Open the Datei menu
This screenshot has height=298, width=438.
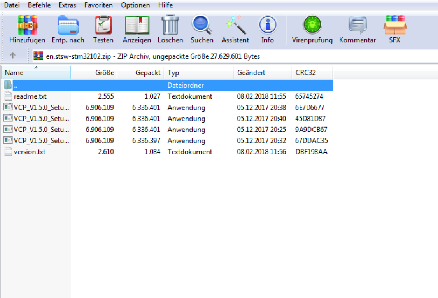coord(12,5)
